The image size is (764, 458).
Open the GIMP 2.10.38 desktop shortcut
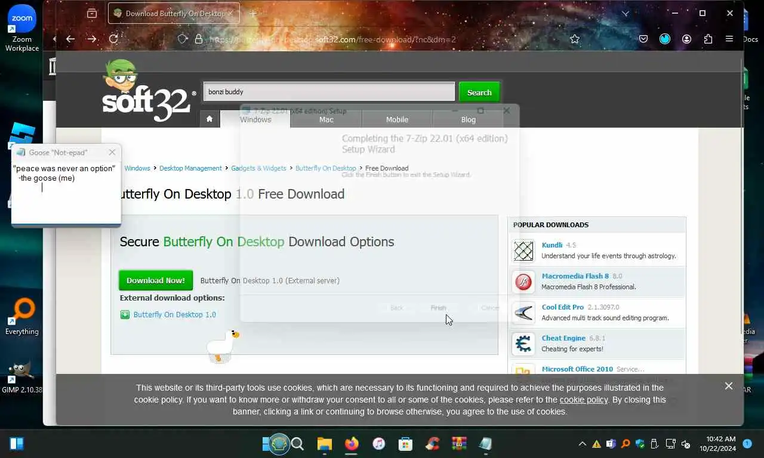(22, 377)
